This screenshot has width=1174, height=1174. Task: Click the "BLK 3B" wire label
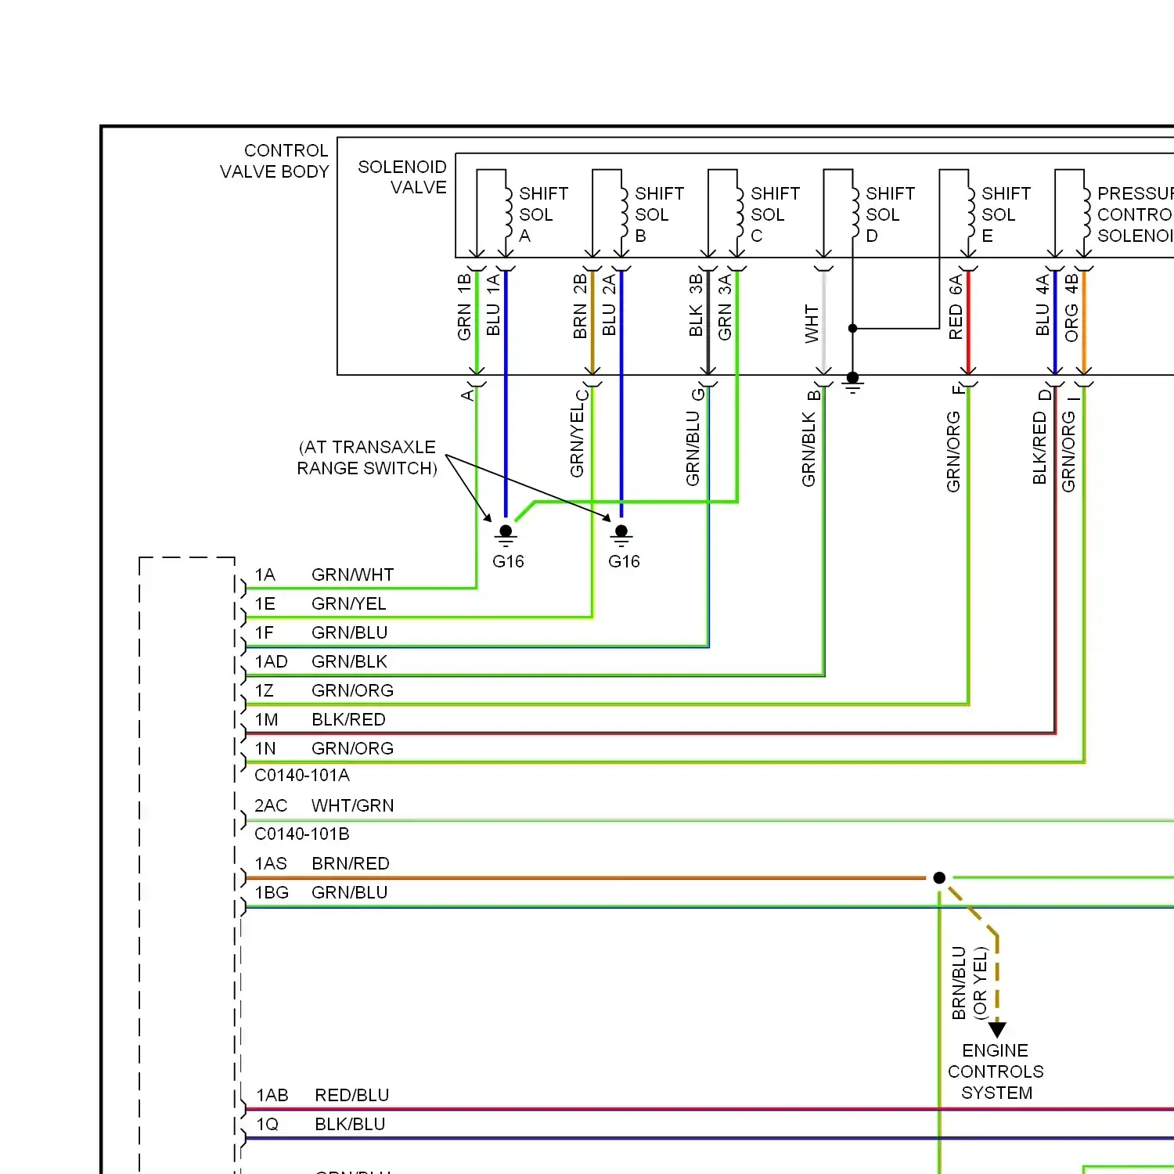[x=696, y=305]
